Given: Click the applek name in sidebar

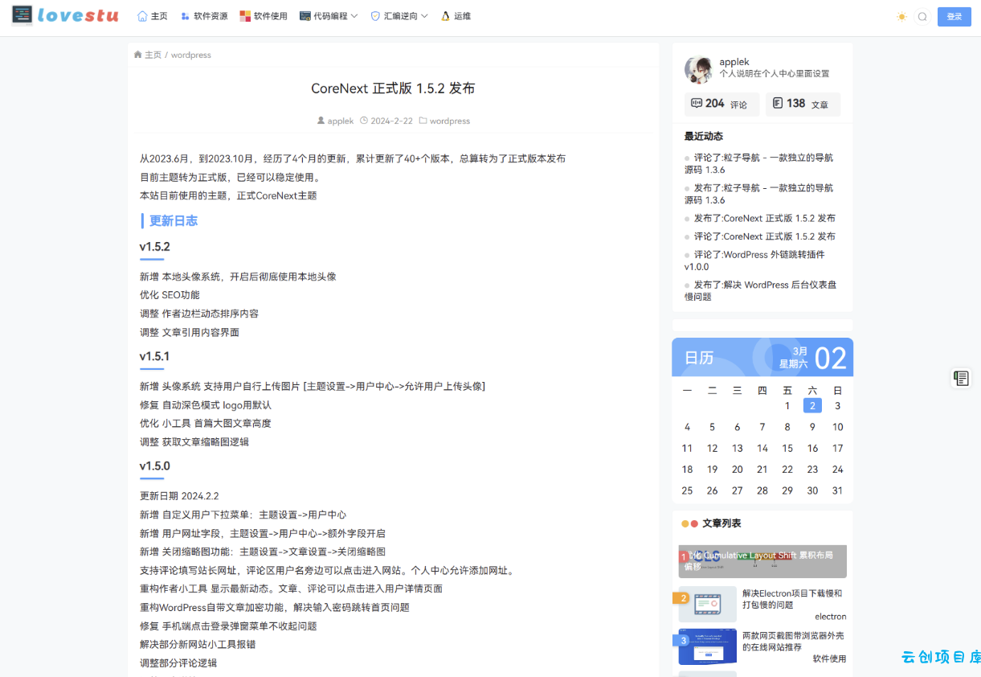Looking at the screenshot, I should click(x=734, y=62).
